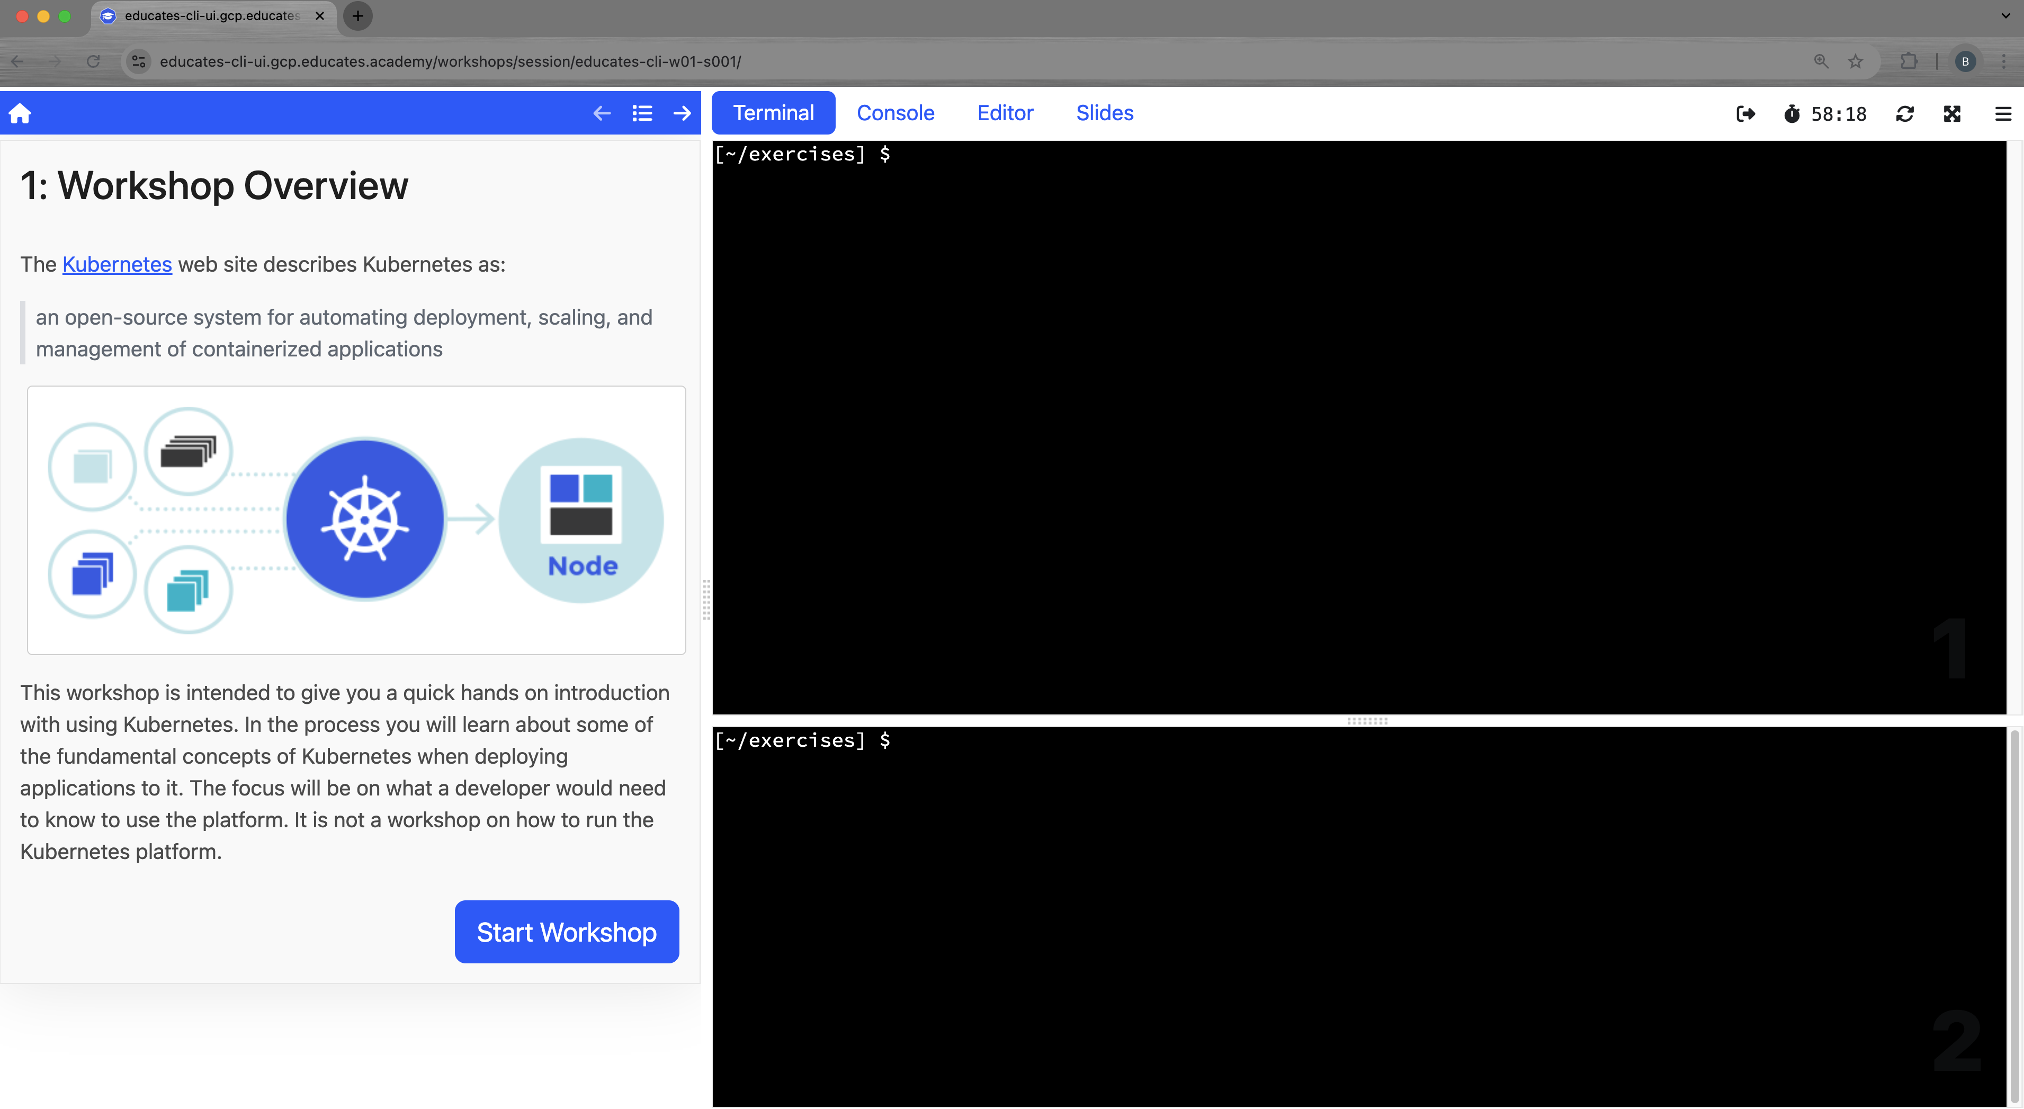Switch to the Editor tab
Viewport: 2024px width, 1109px height.
[x=1005, y=113]
